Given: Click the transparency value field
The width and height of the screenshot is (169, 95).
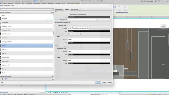Looking at the screenshot, I should pos(103,20).
